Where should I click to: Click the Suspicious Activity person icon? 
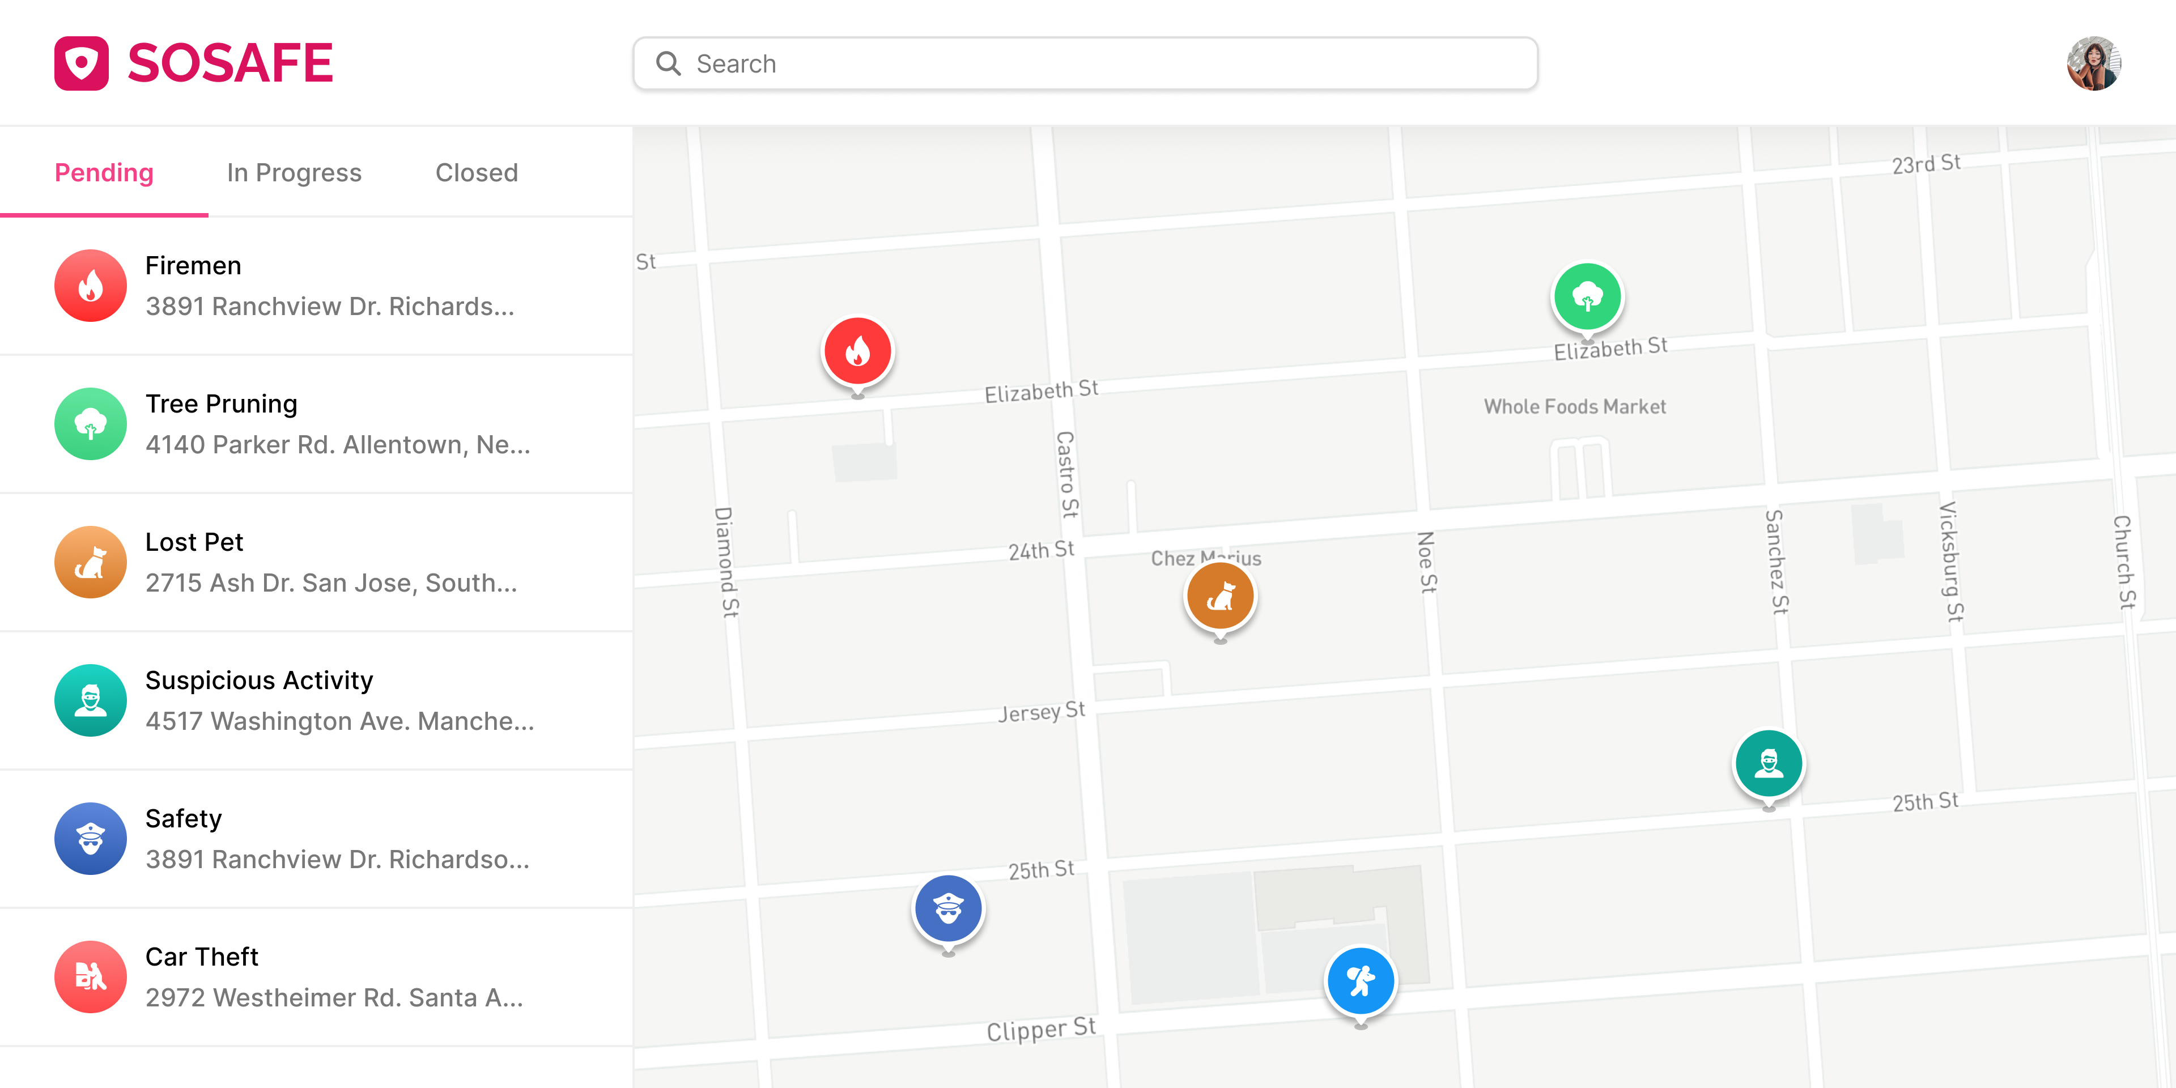[x=90, y=700]
